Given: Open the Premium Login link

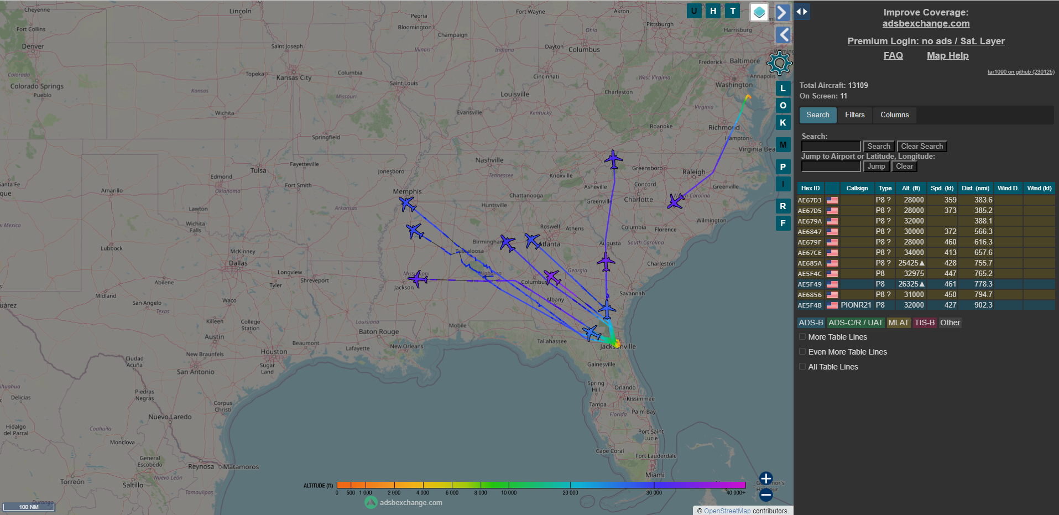Looking at the screenshot, I should tap(926, 41).
